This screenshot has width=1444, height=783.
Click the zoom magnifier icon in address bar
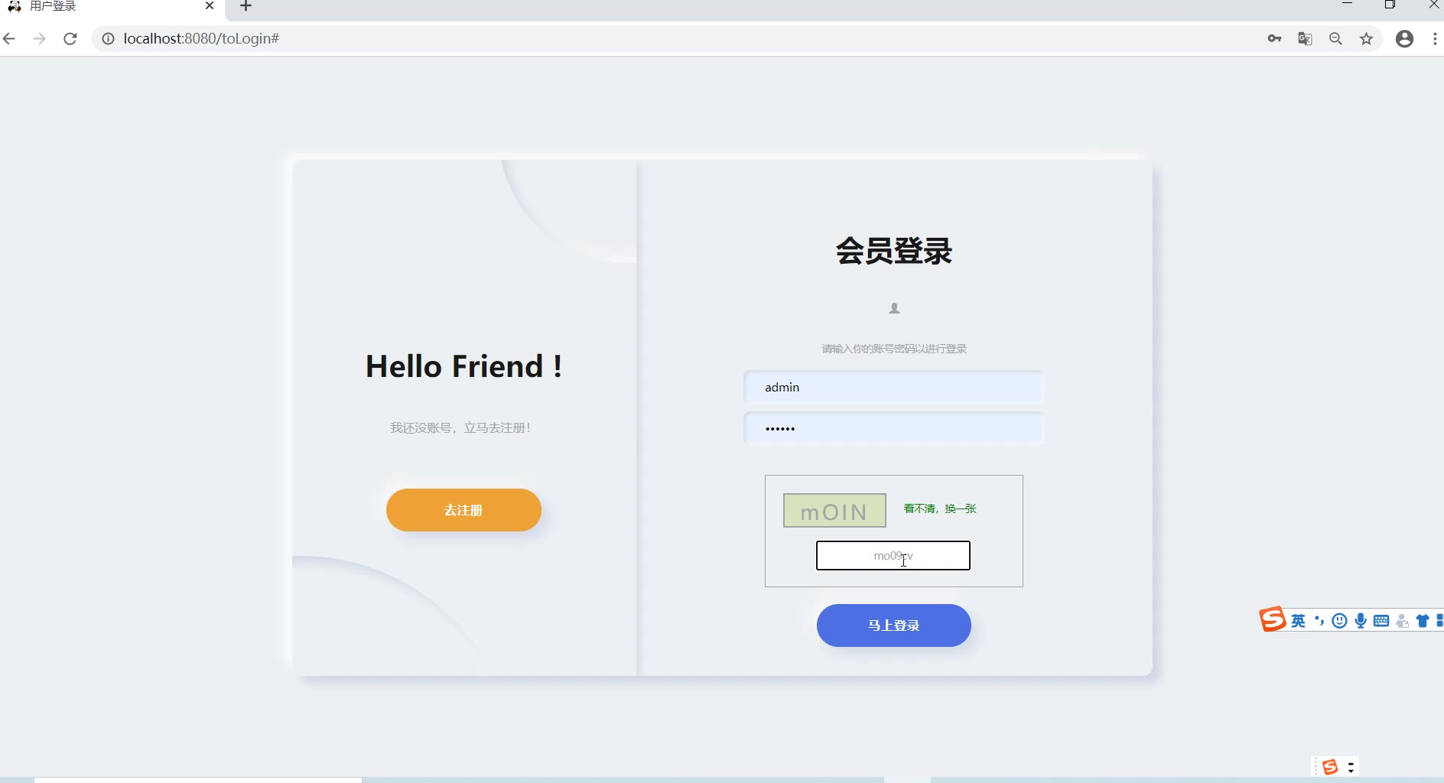coord(1336,39)
